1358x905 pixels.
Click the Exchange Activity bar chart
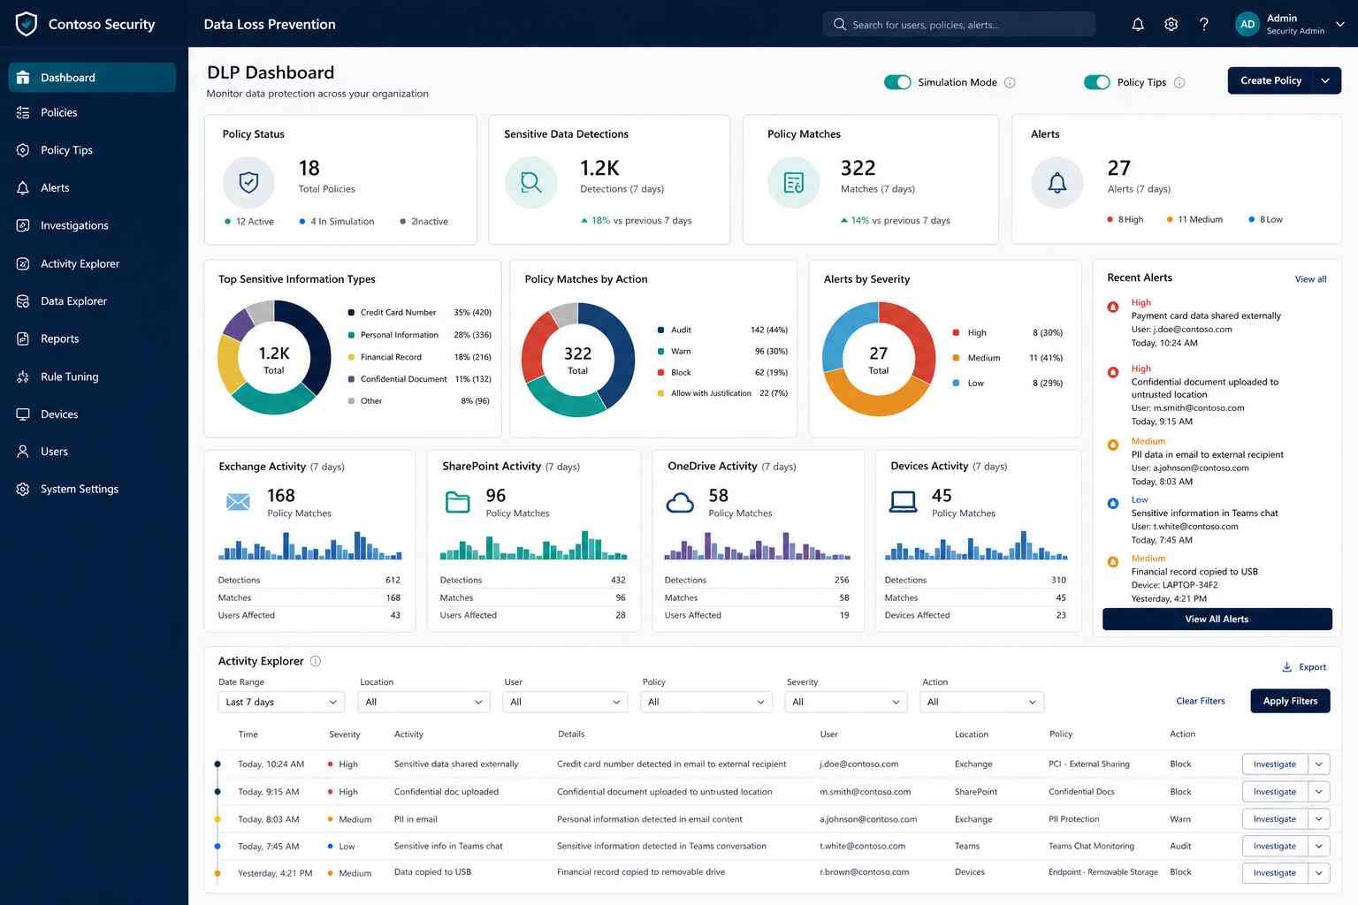(x=309, y=545)
